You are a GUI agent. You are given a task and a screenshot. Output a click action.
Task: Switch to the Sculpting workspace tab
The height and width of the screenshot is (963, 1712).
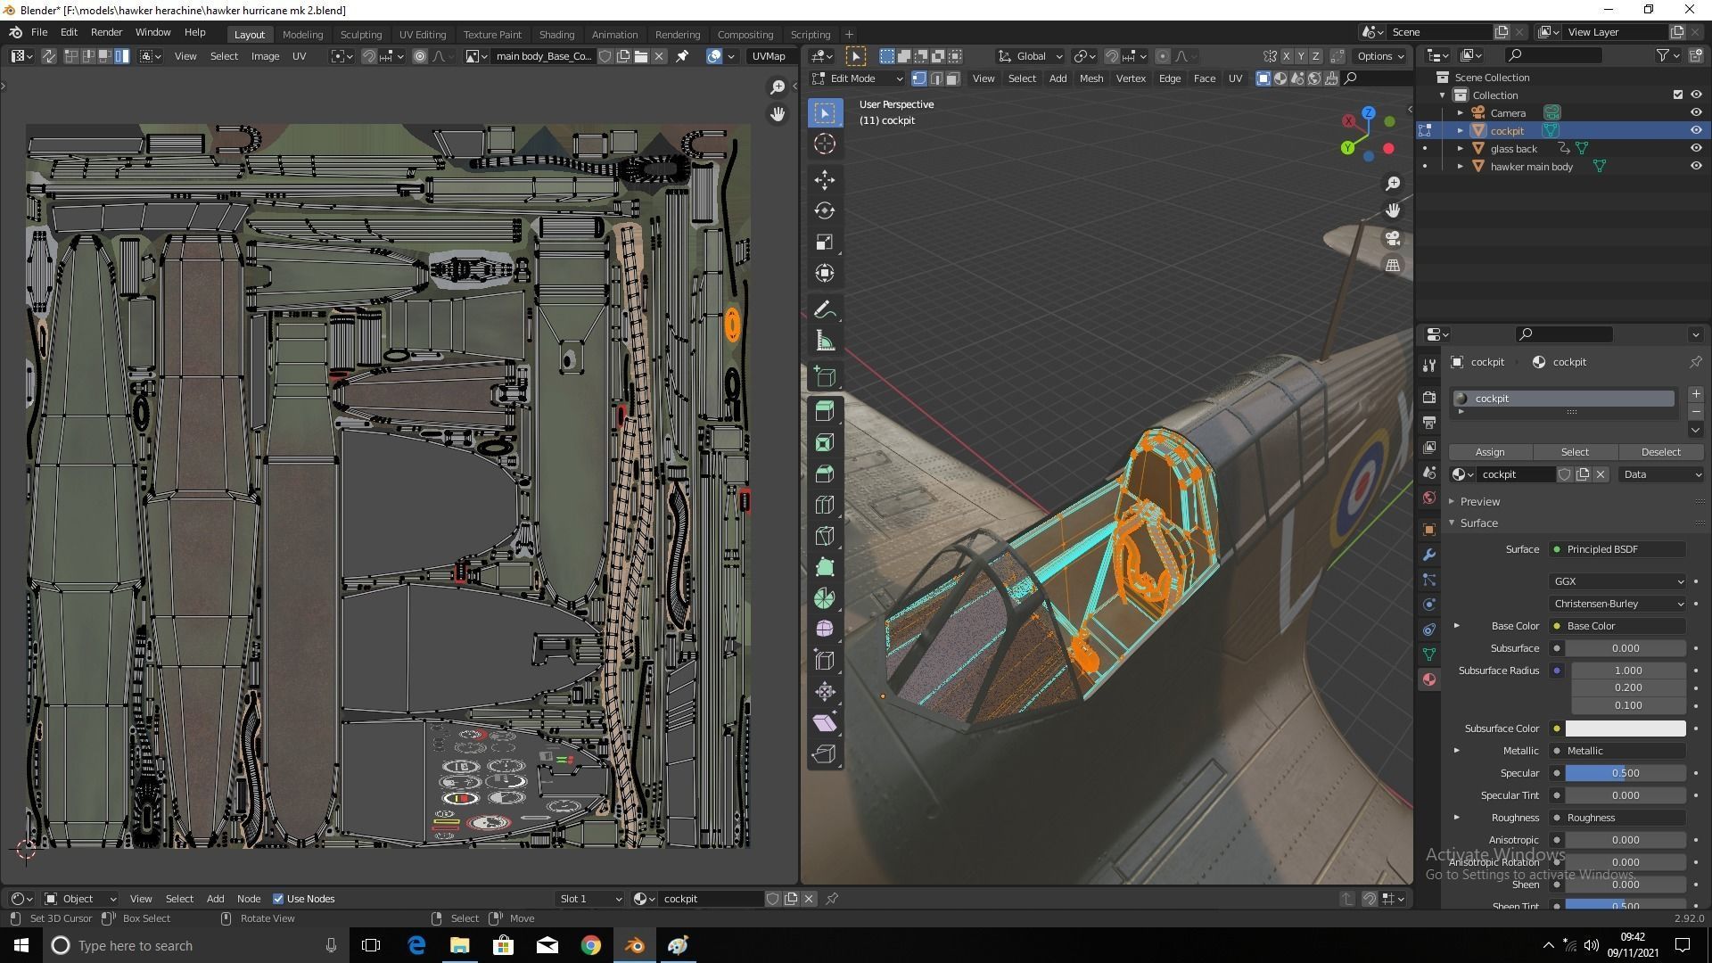tap(360, 35)
